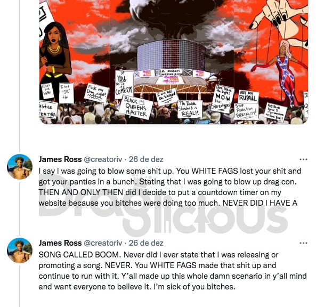Open "26 de dez" timestamp of "drag con" tweet
316x307 pixels.
pyautogui.click(x=146, y=159)
